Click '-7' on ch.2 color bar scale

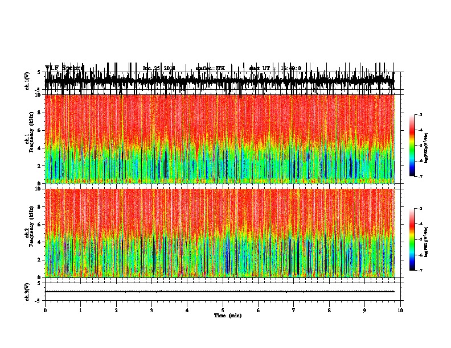pos(420,271)
